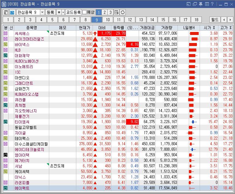The height and width of the screenshot is (194, 235).
Task: Switch to watchlist tab 9
Action: point(97,20)
